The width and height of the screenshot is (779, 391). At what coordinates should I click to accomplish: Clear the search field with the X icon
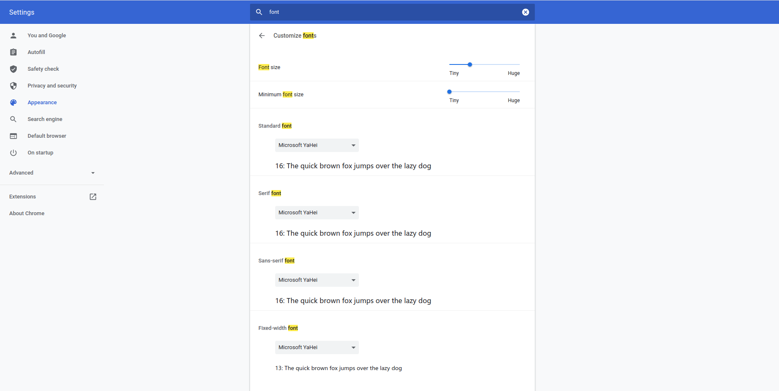coord(525,12)
